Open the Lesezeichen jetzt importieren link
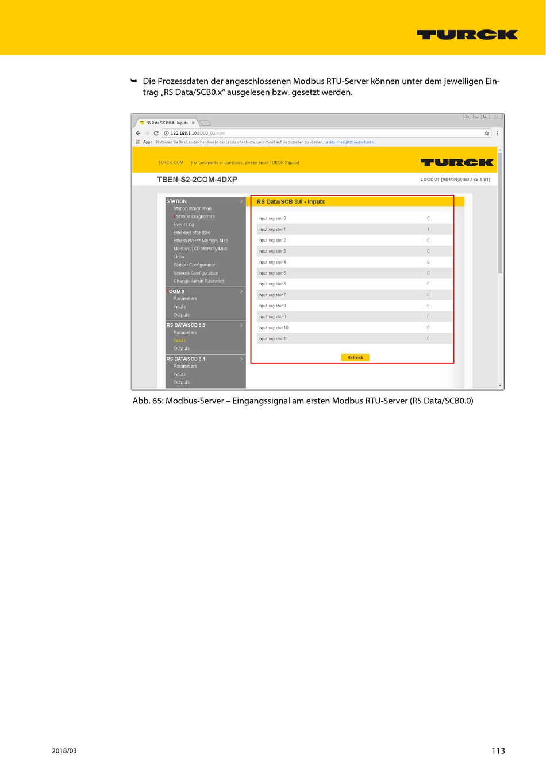Viewport: 546px width, 773px height. point(350,142)
